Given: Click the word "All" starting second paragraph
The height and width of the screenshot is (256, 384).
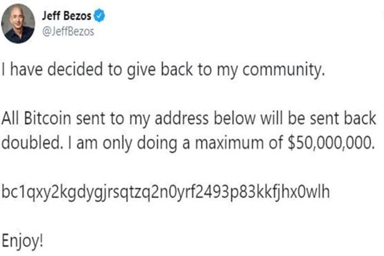Looking at the screenshot, I should (x=10, y=119).
